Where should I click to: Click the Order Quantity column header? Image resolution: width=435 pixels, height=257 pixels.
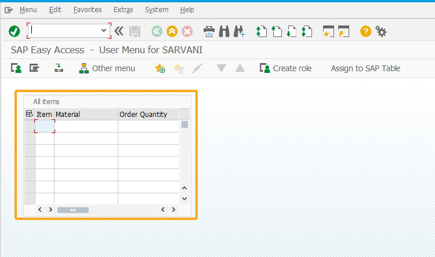(148, 114)
